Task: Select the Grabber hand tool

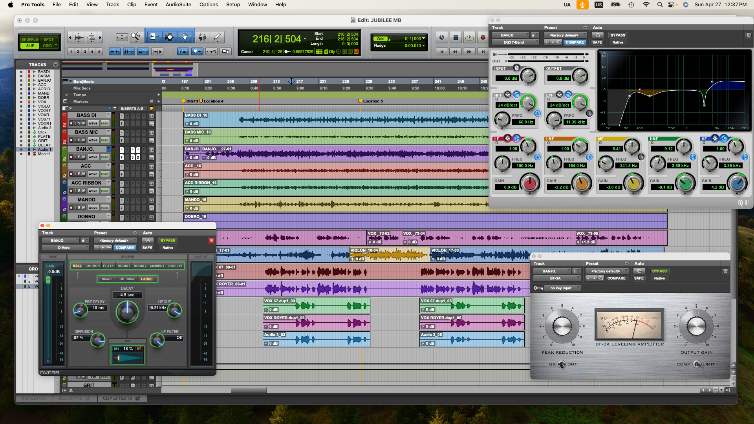Action: (185, 37)
